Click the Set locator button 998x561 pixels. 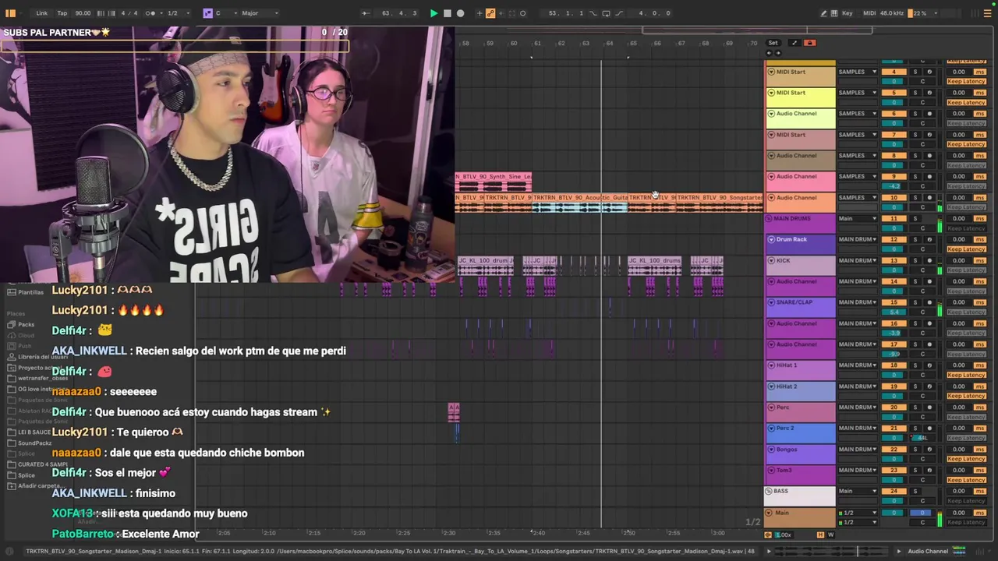pyautogui.click(x=773, y=43)
